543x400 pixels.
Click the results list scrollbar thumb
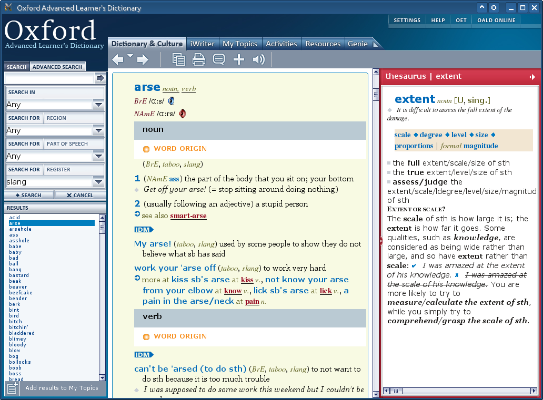coord(102,228)
